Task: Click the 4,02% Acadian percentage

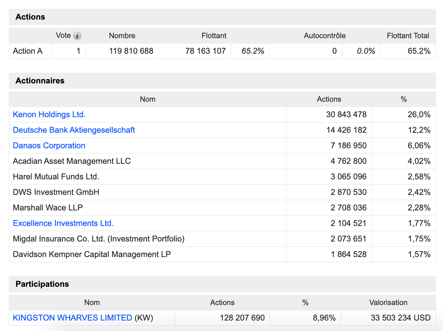Action: click(419, 161)
